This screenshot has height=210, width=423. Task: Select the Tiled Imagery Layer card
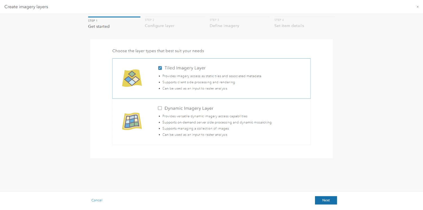(211, 78)
